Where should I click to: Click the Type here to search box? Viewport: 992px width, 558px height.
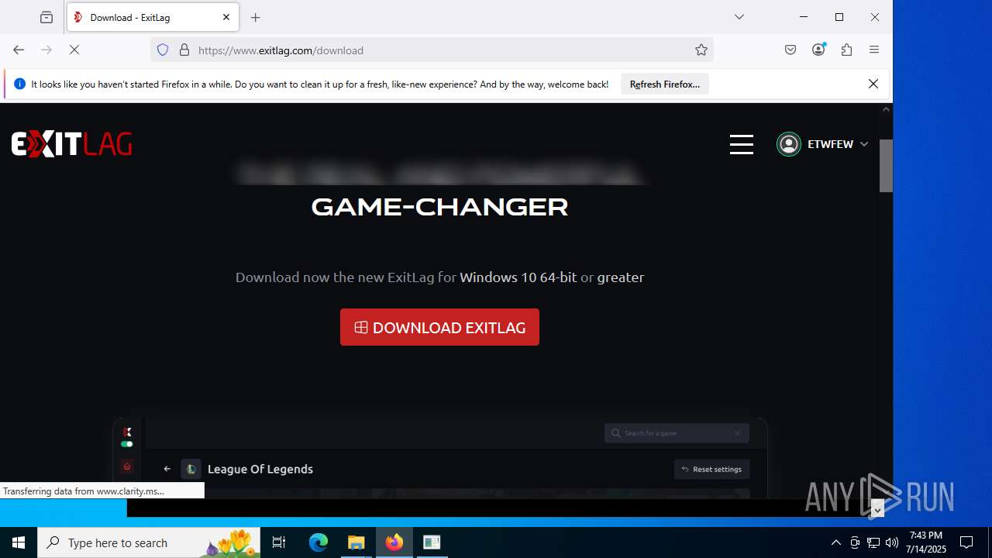149,542
